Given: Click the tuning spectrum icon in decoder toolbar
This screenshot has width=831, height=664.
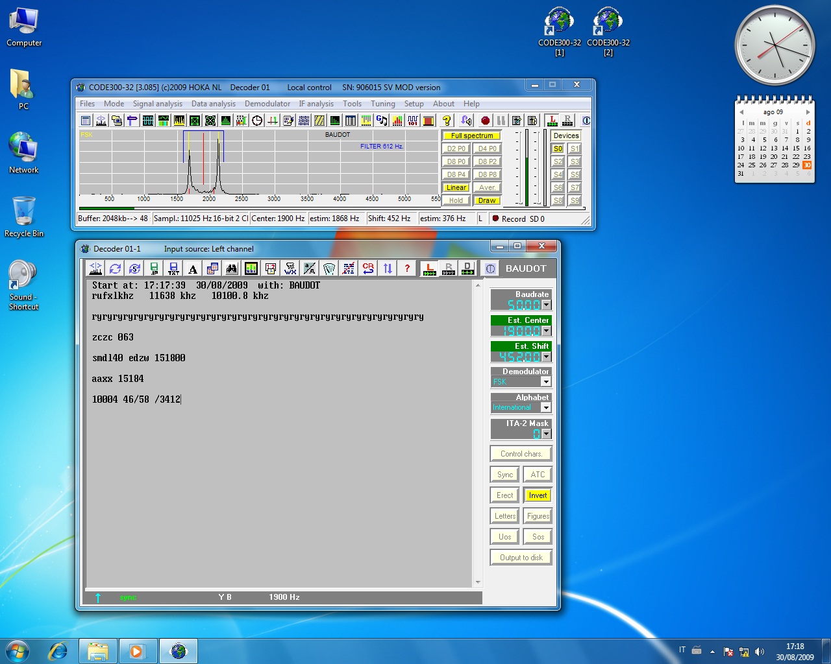Looking at the screenshot, I should point(95,268).
